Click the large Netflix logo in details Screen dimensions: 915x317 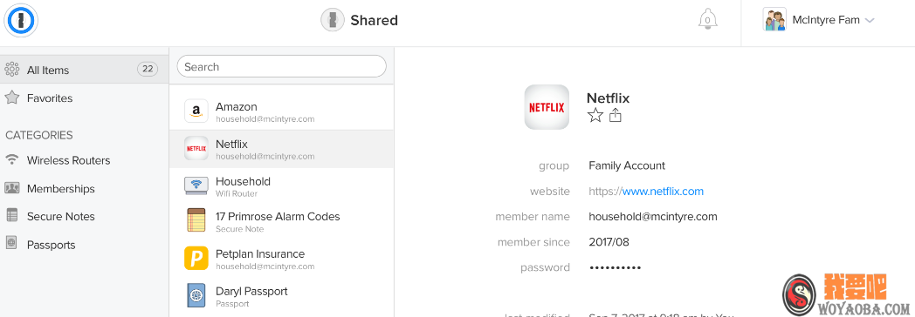coord(547,107)
